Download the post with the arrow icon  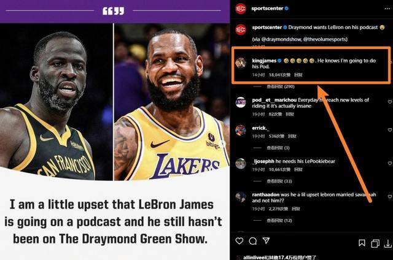pos(388,243)
